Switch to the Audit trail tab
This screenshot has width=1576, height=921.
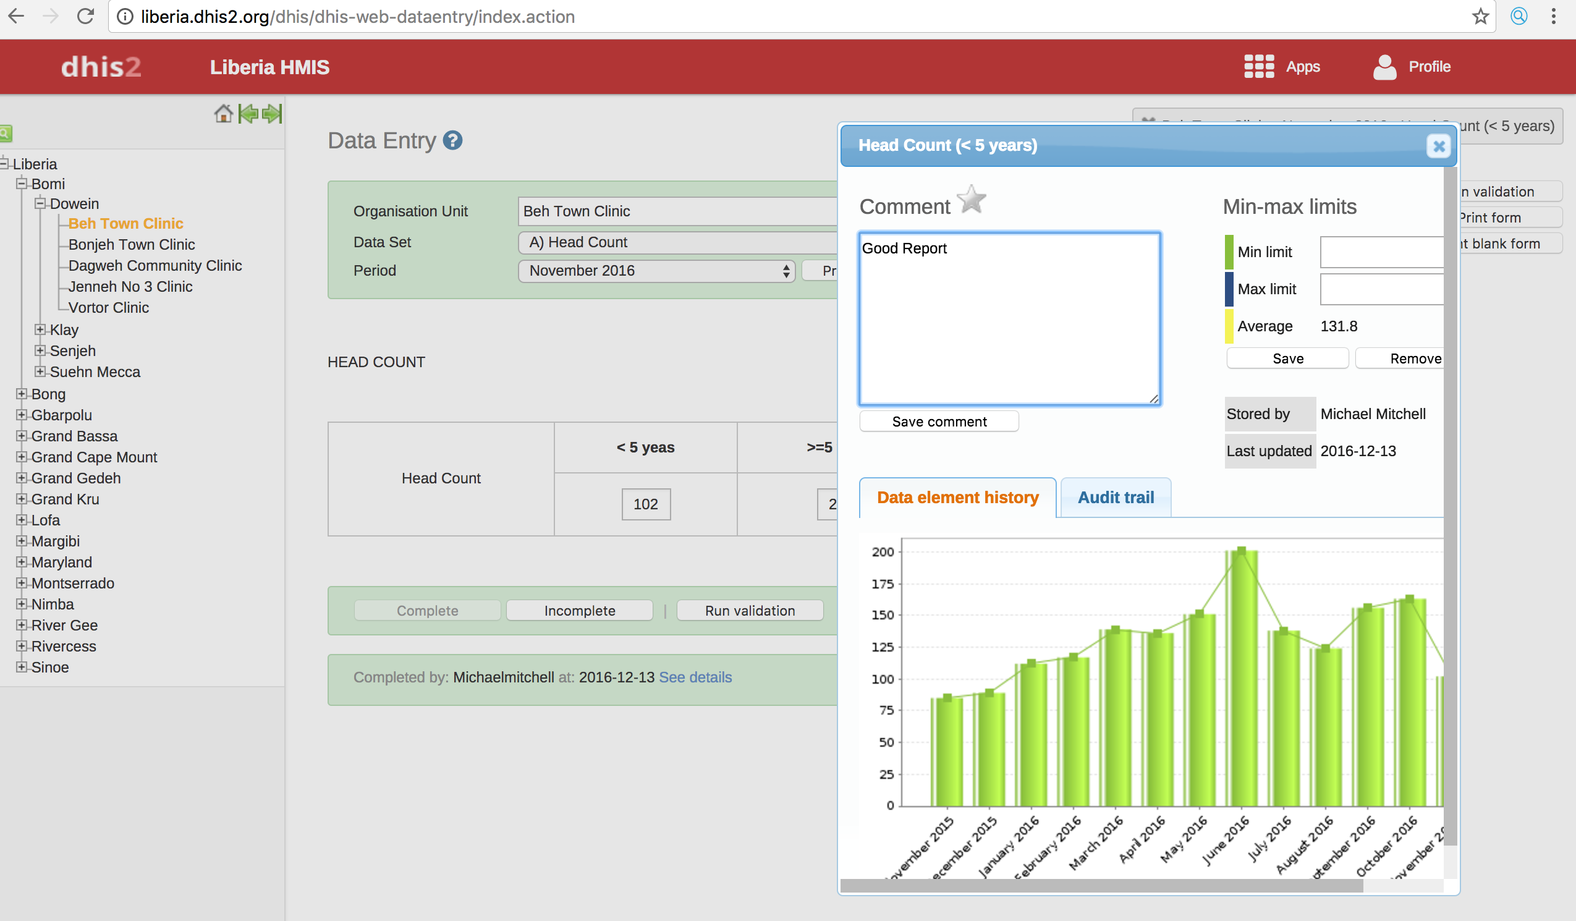pyautogui.click(x=1115, y=498)
